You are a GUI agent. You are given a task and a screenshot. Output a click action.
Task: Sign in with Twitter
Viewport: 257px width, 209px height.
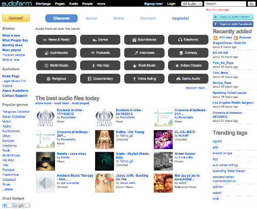[x=233, y=17]
